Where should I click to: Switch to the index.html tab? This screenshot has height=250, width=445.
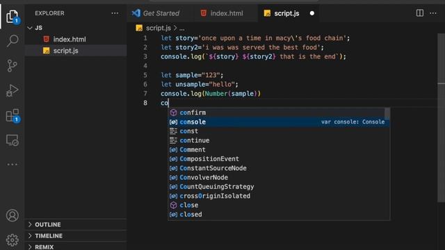(x=227, y=13)
